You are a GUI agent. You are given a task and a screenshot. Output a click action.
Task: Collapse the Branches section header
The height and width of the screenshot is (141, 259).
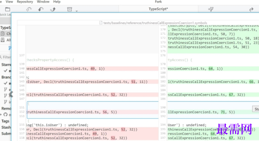point(6,77)
